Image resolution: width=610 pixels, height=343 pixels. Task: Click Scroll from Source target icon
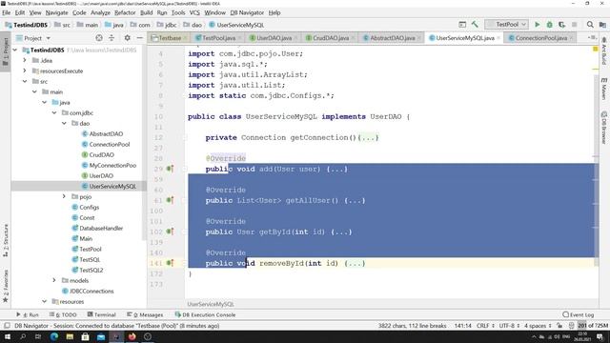(99, 38)
